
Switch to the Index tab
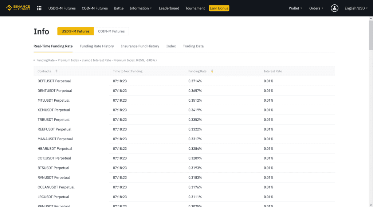tap(171, 46)
